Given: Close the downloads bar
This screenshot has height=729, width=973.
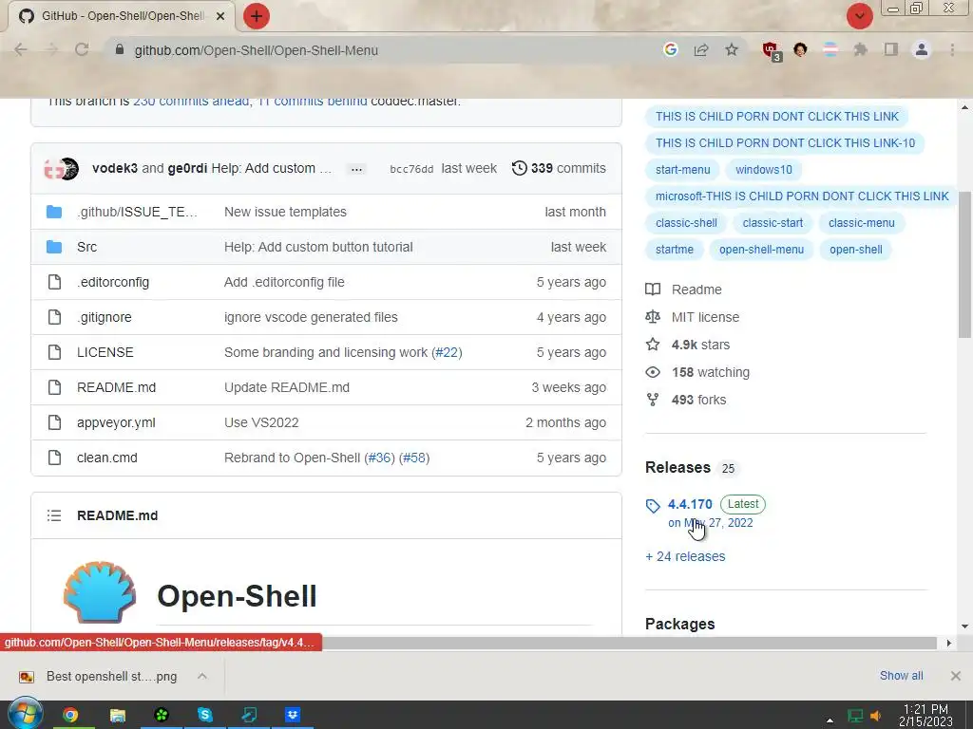Looking at the screenshot, I should [x=956, y=676].
